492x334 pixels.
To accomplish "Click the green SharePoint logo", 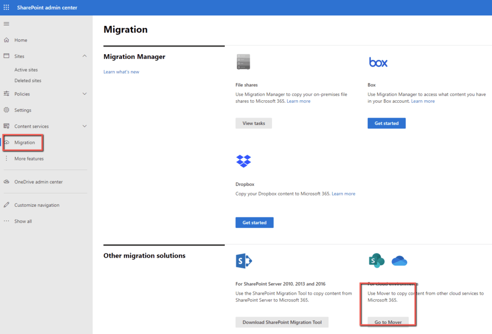I will [377, 261].
